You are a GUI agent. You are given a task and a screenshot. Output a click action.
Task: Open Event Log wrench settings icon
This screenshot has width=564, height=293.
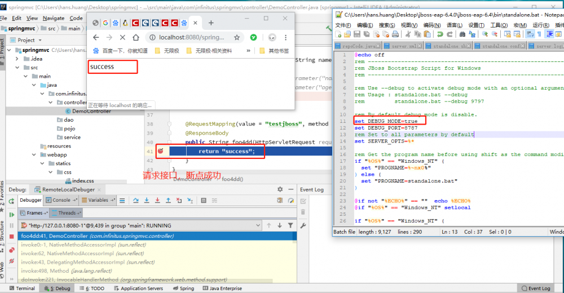(303, 226)
